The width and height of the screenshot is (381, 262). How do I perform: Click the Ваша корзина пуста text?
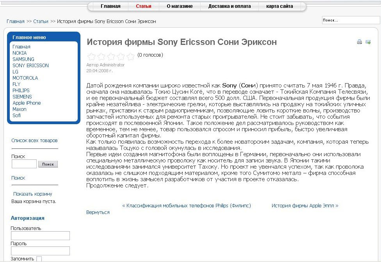[x=34, y=201]
